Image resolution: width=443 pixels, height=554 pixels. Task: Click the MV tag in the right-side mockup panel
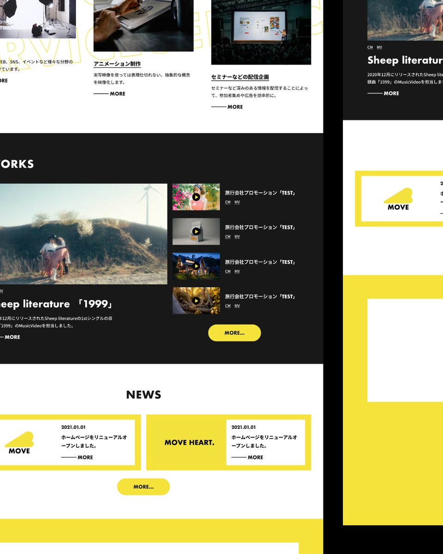379,48
